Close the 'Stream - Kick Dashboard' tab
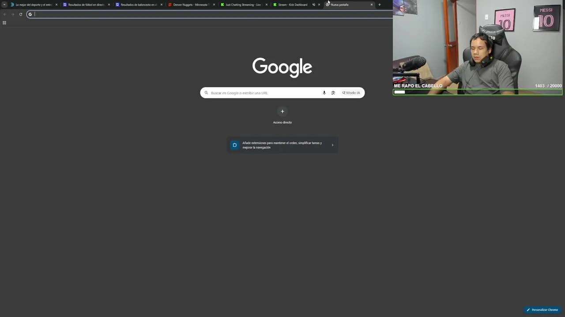This screenshot has width=565, height=317. click(x=319, y=4)
